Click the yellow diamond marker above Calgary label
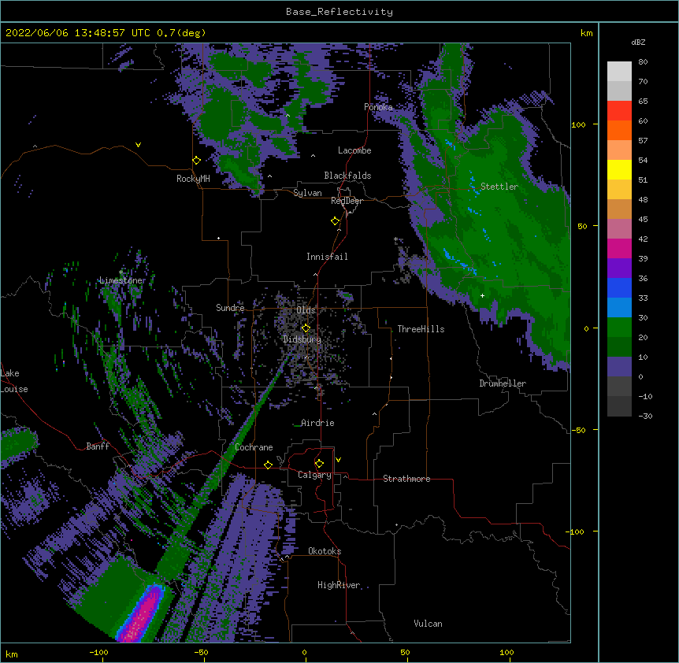 [319, 464]
